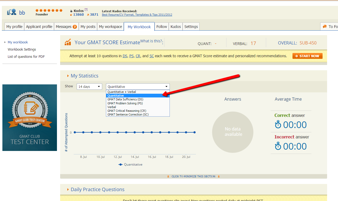Open Workbook Settings in the sidebar
The width and height of the screenshot is (338, 201).
click(22, 50)
